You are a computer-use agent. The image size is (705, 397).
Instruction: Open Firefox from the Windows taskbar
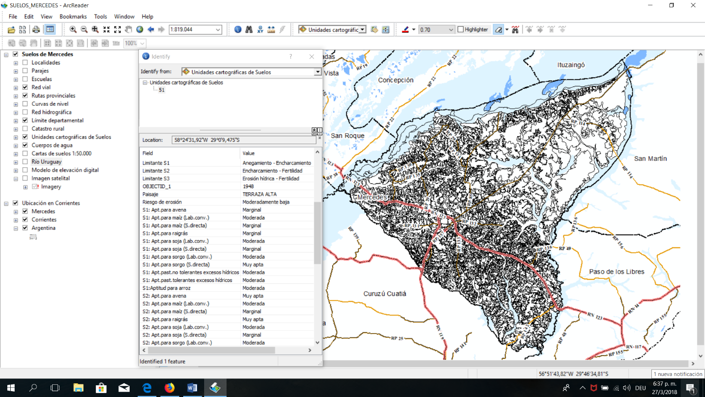coord(170,388)
